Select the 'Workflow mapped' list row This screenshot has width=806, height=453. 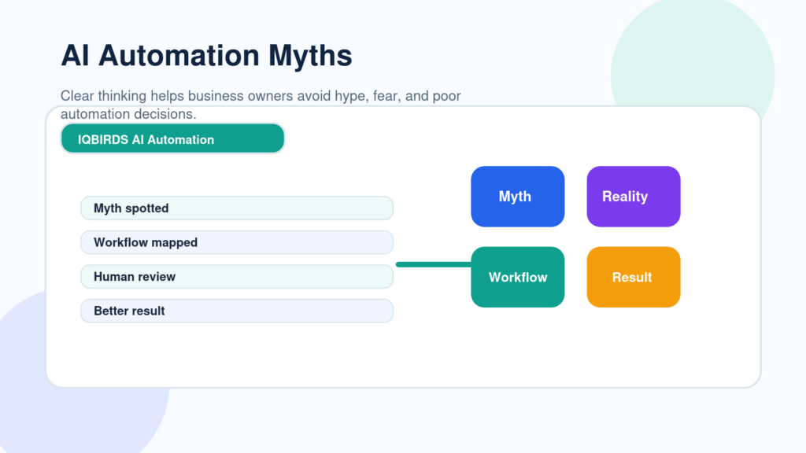237,242
